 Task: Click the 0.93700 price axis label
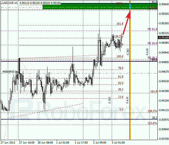(x=164, y=139)
